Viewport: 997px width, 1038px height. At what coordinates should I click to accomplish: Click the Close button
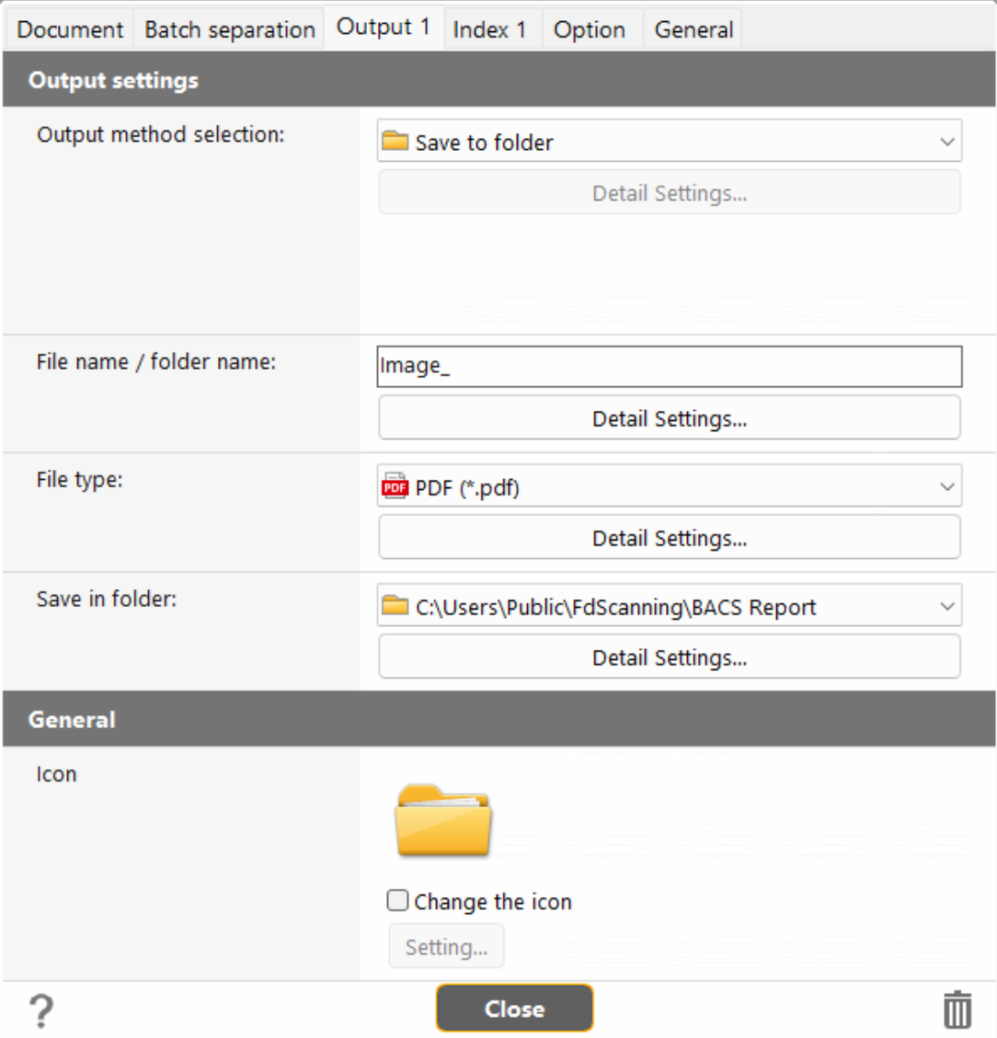[x=514, y=1009]
